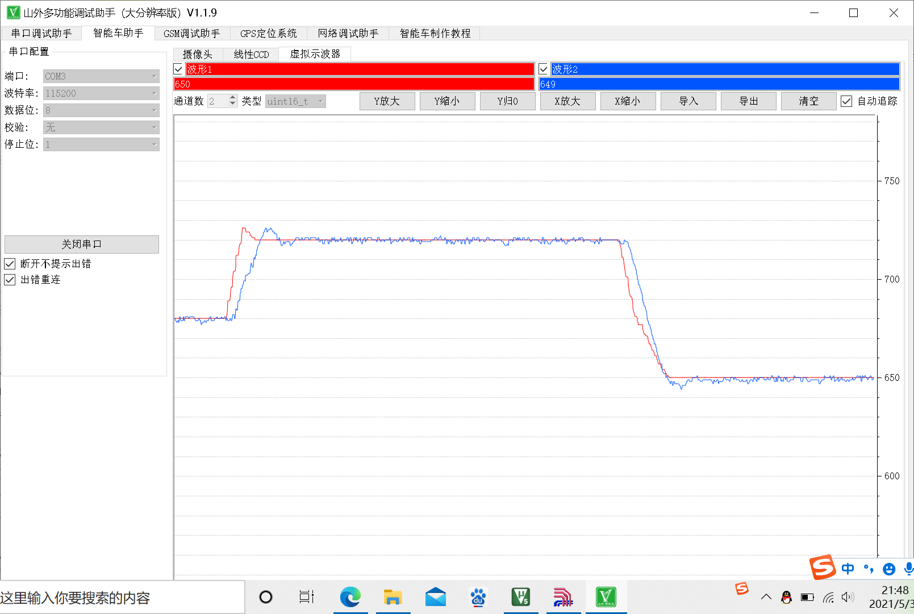914x614 pixels.
Task: Switch to 串口调试助手 tab
Action: tap(41, 34)
